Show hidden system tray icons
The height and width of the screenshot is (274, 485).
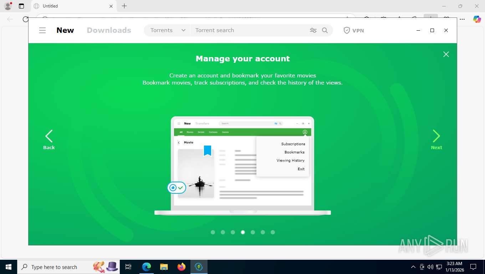413,267
